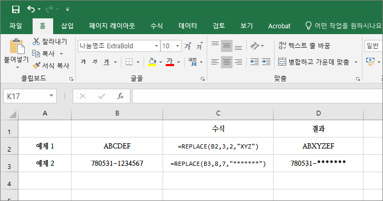Screen dimensions: 383x201
Task: Expand font color dropdown arrow
Action: point(179,62)
